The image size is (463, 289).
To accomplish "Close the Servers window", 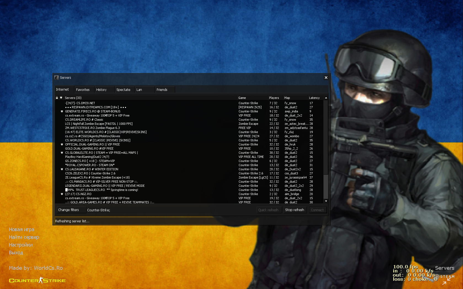I will pos(326,78).
